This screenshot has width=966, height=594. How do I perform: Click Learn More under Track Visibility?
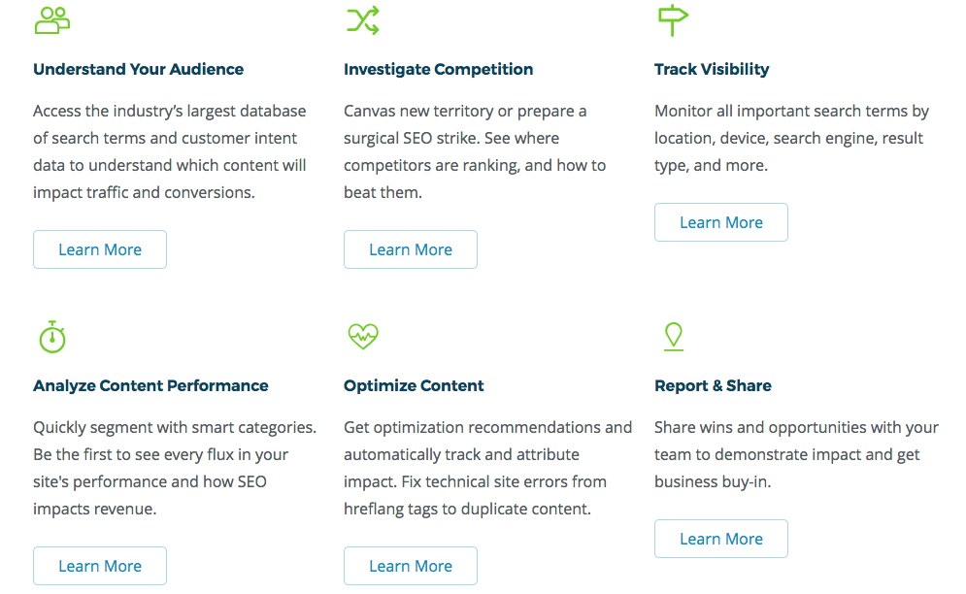pyautogui.click(x=720, y=222)
